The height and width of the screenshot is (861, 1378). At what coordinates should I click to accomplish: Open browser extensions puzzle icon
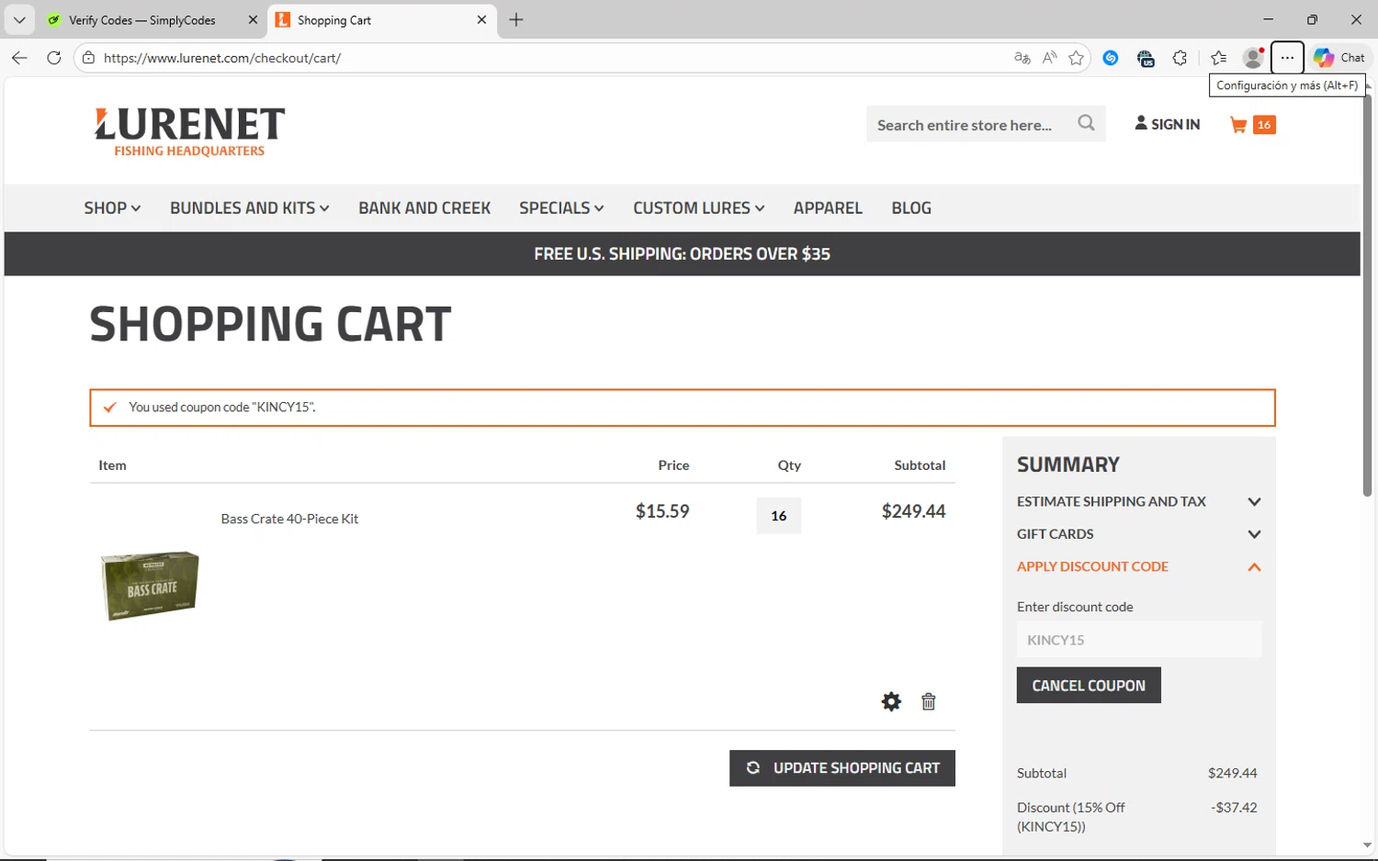pos(1180,58)
